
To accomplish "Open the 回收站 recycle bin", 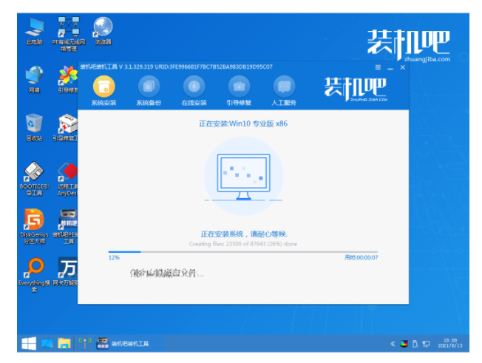I will coord(34,127).
